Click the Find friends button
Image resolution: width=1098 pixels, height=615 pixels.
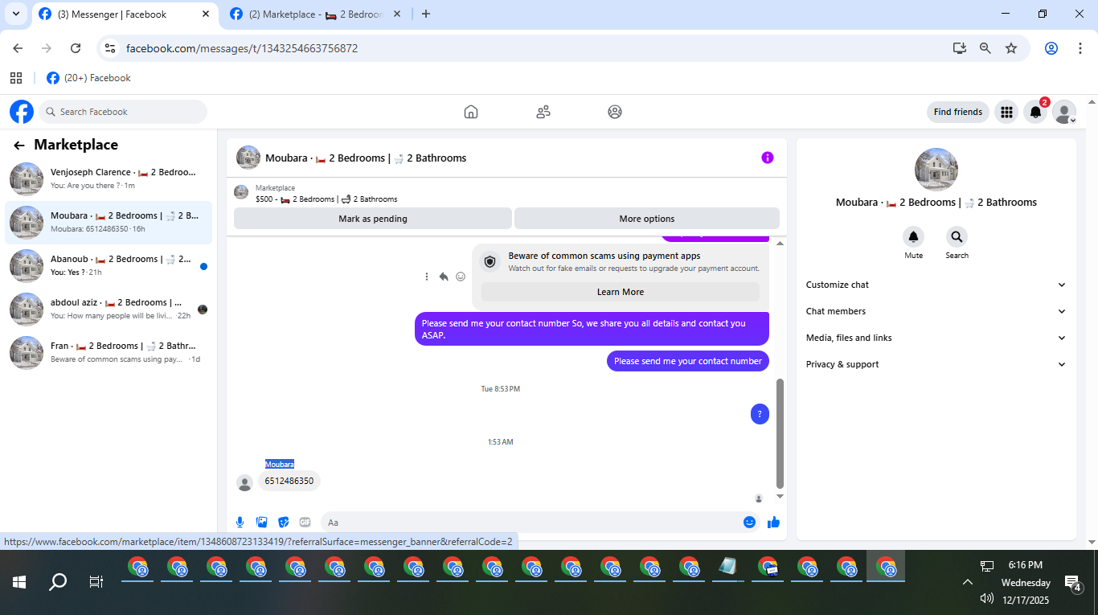(x=958, y=112)
